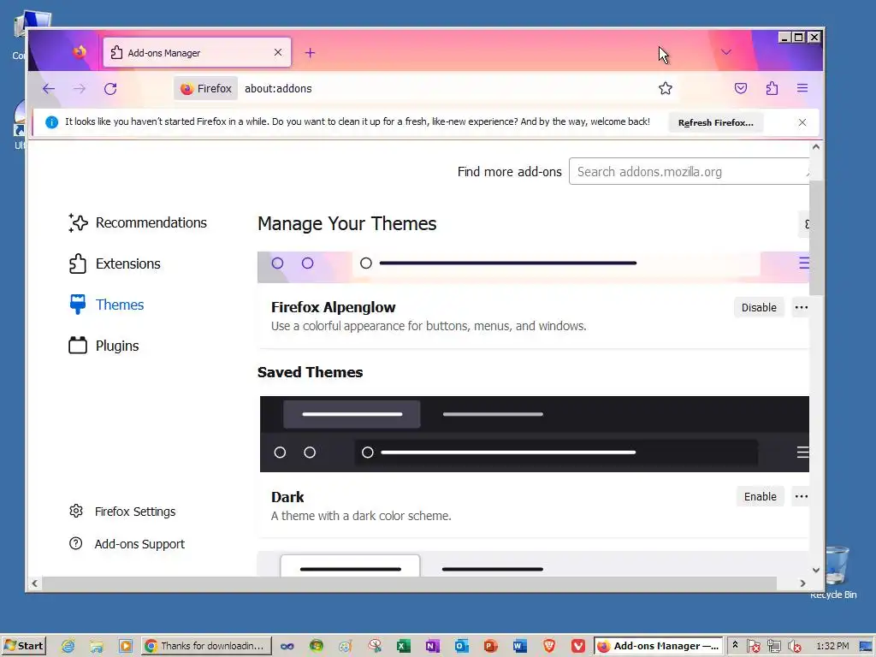
Task: Click the Plugins block icon
Action: tap(78, 346)
